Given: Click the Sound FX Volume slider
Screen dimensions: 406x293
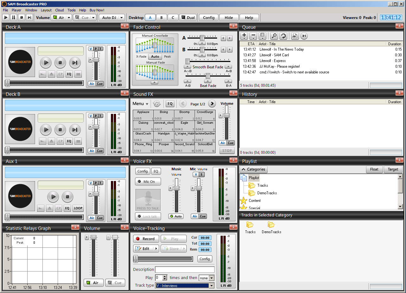Looking at the screenshot, I should 227,116.
